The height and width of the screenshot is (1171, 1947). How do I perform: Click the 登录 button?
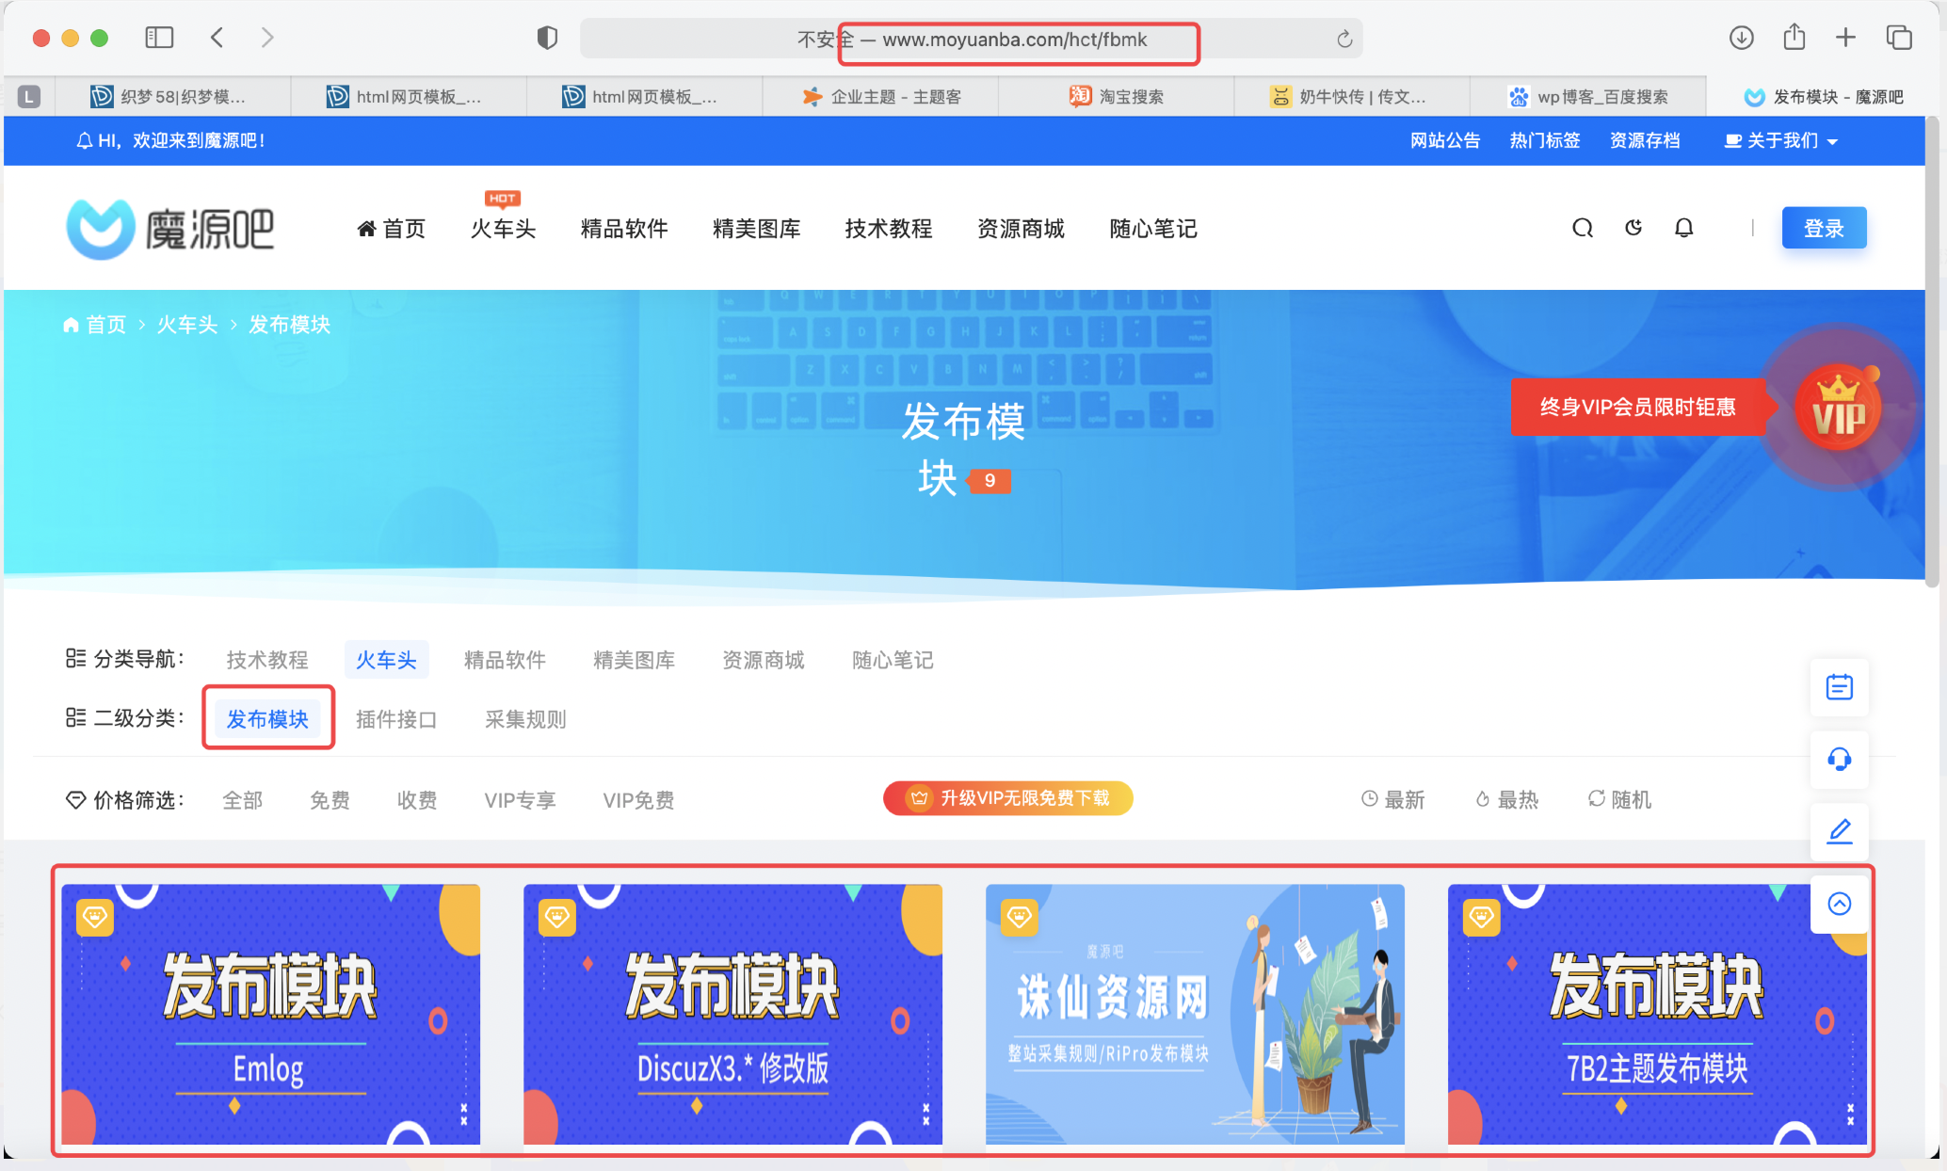pos(1824,228)
